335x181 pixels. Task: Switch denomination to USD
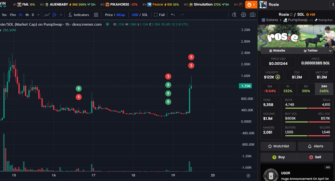(135, 15)
